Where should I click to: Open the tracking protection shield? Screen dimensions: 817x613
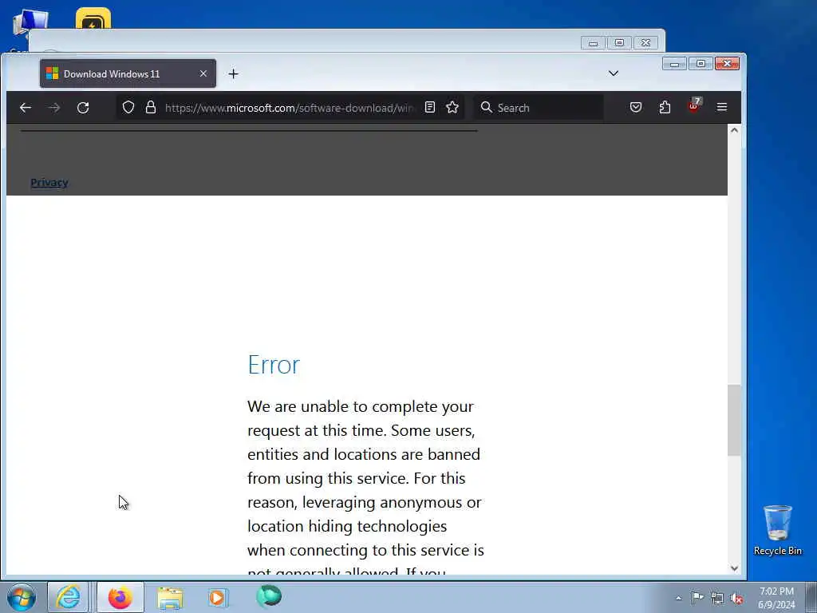128,108
